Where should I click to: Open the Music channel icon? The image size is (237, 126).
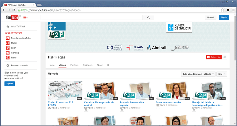8,43
